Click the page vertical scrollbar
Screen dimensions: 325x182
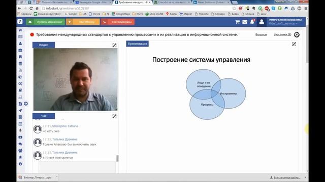307,44
